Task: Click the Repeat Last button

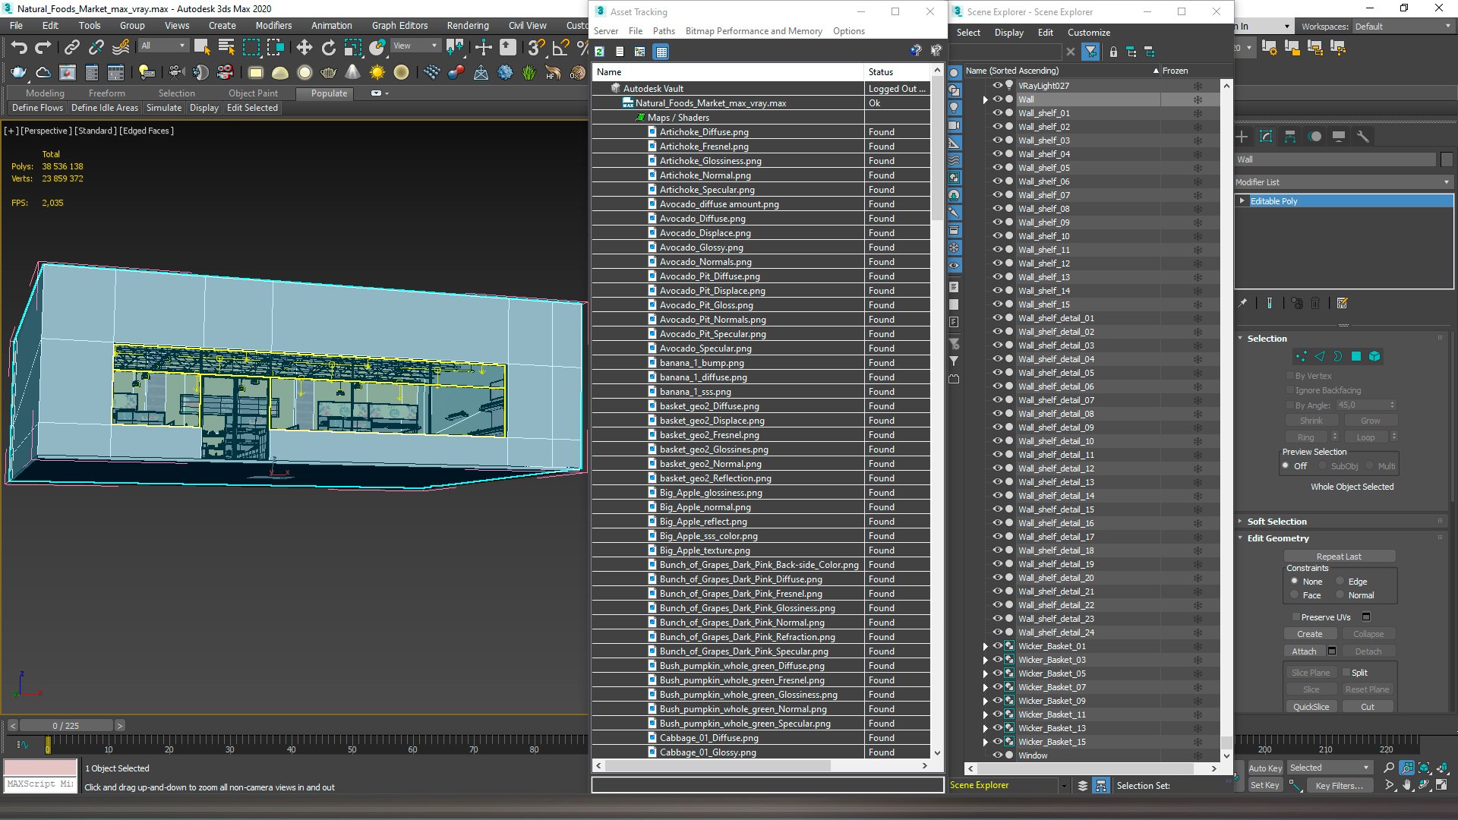Action: (1339, 557)
